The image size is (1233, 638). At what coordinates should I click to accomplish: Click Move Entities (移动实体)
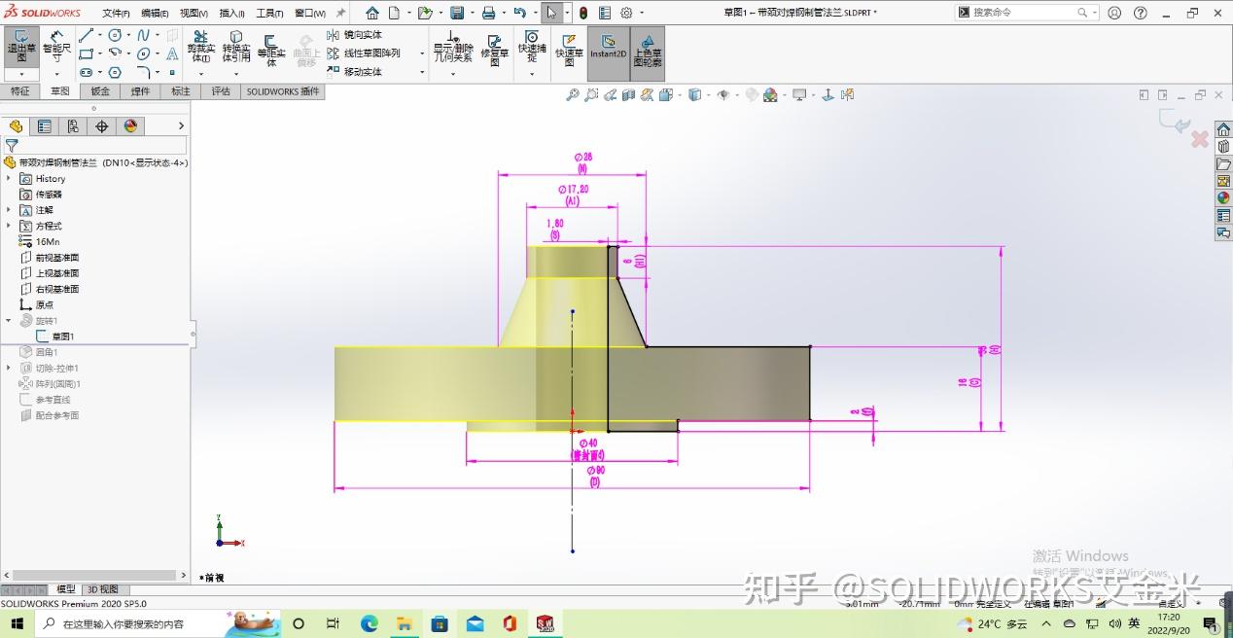tap(355, 72)
